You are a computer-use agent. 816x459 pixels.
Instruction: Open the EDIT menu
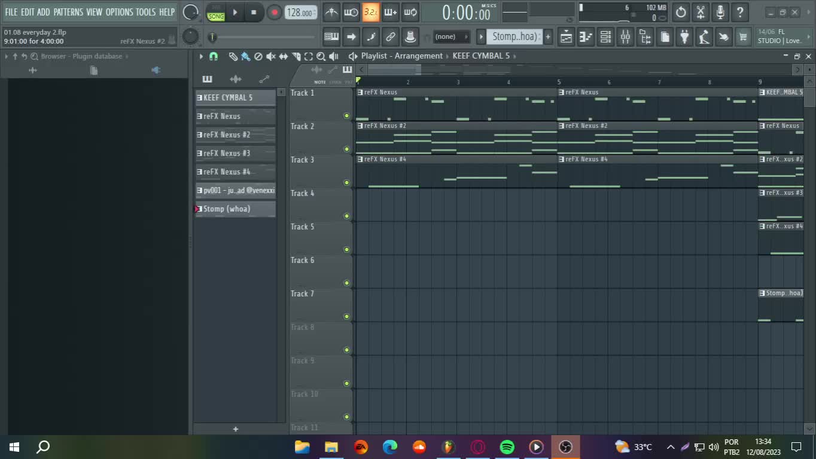point(28,12)
